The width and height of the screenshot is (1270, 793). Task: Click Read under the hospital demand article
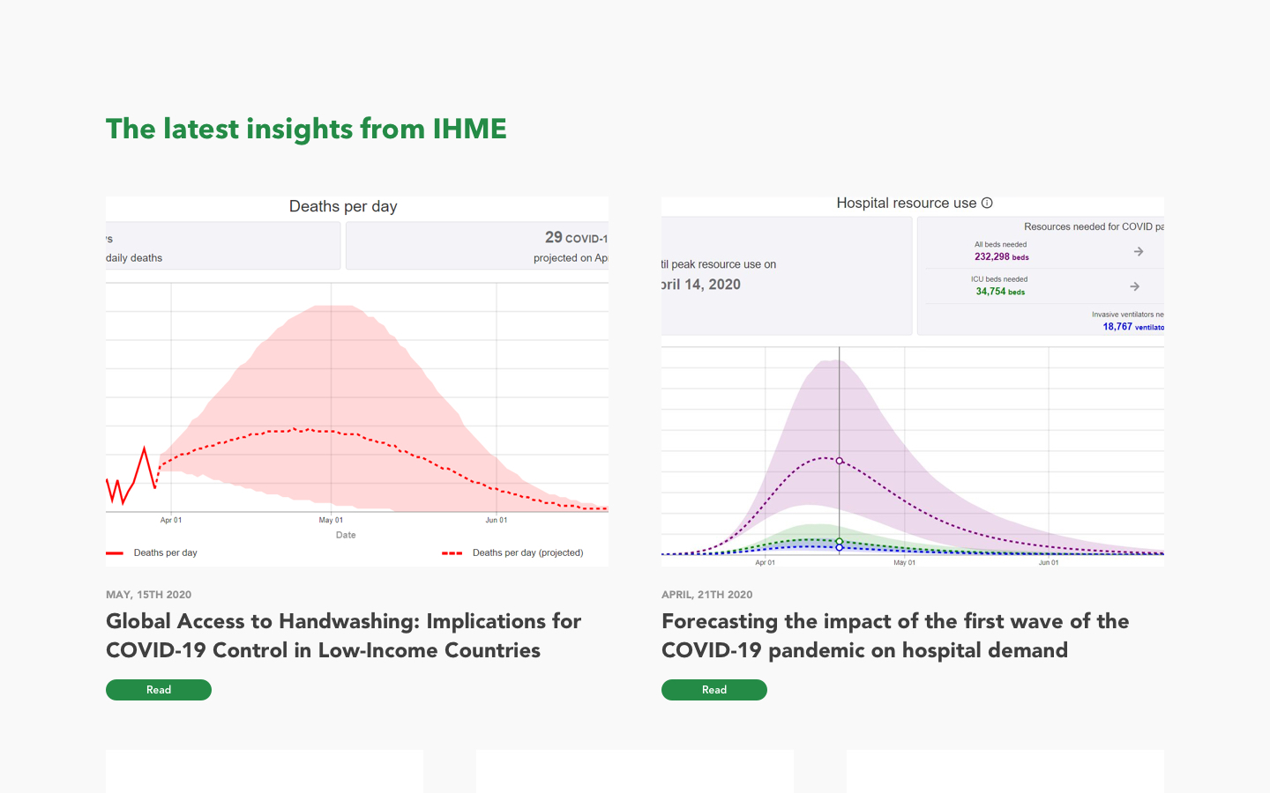click(714, 690)
